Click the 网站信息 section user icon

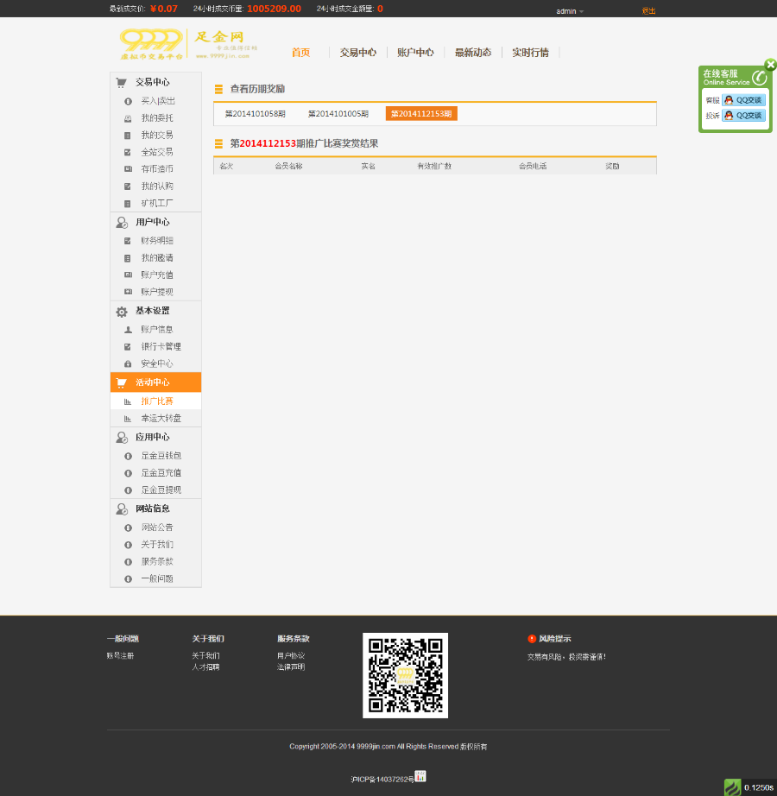pyautogui.click(x=121, y=509)
